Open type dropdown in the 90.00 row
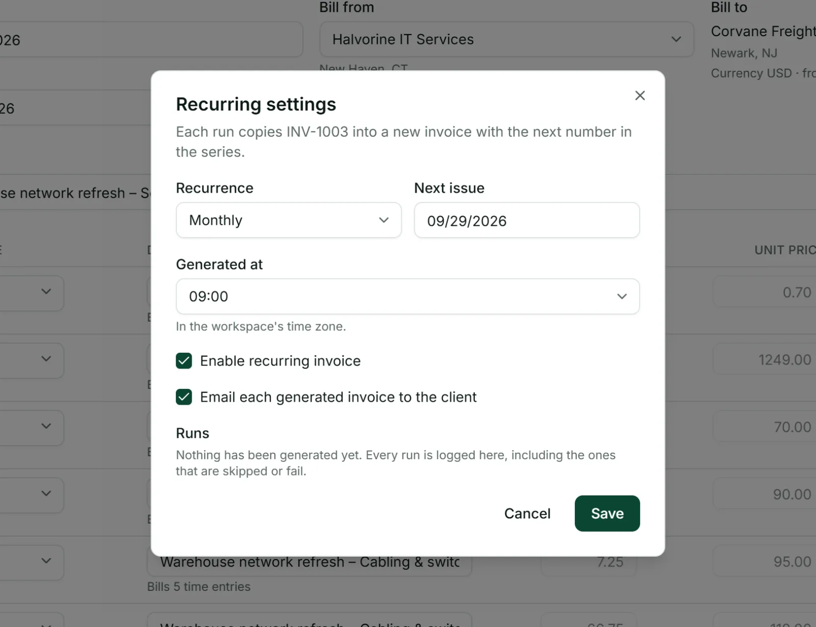The width and height of the screenshot is (816, 627). coord(32,494)
